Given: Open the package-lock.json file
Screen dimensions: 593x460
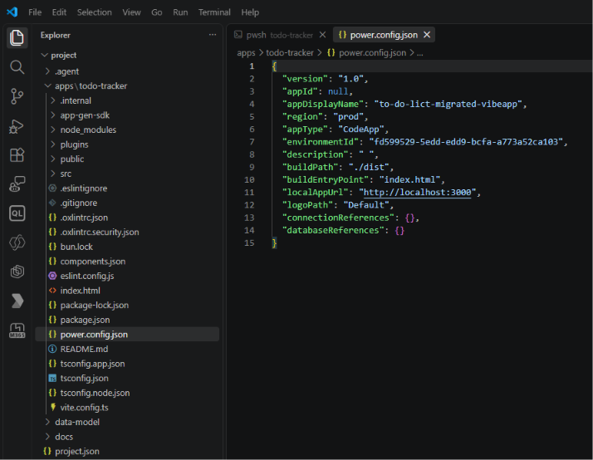Looking at the screenshot, I should 94,306.
